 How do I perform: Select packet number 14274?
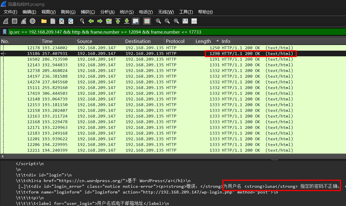coord(173,82)
